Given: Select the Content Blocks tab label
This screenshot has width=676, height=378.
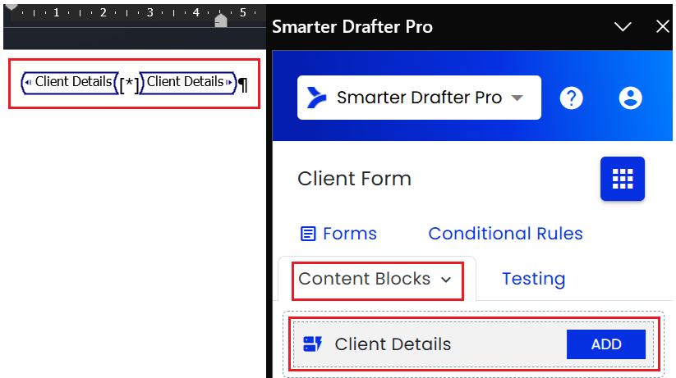Looking at the screenshot, I should point(365,279).
